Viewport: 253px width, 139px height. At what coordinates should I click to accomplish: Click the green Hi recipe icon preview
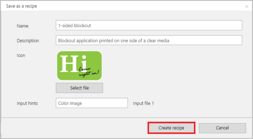[x=79, y=66]
